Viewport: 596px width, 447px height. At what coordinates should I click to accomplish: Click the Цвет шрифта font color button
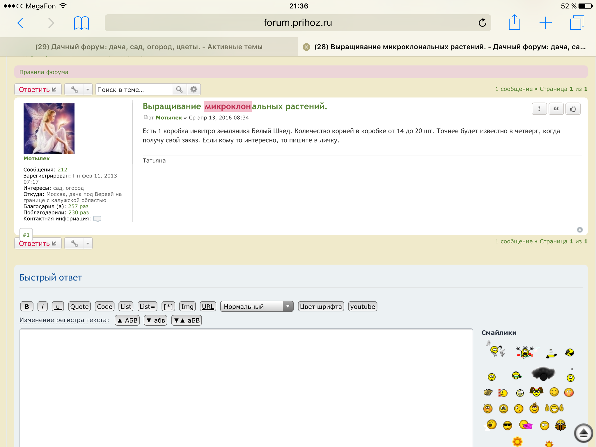coord(321,306)
